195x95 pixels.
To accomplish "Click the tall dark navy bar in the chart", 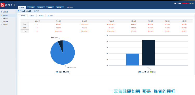I will click(148, 52).
